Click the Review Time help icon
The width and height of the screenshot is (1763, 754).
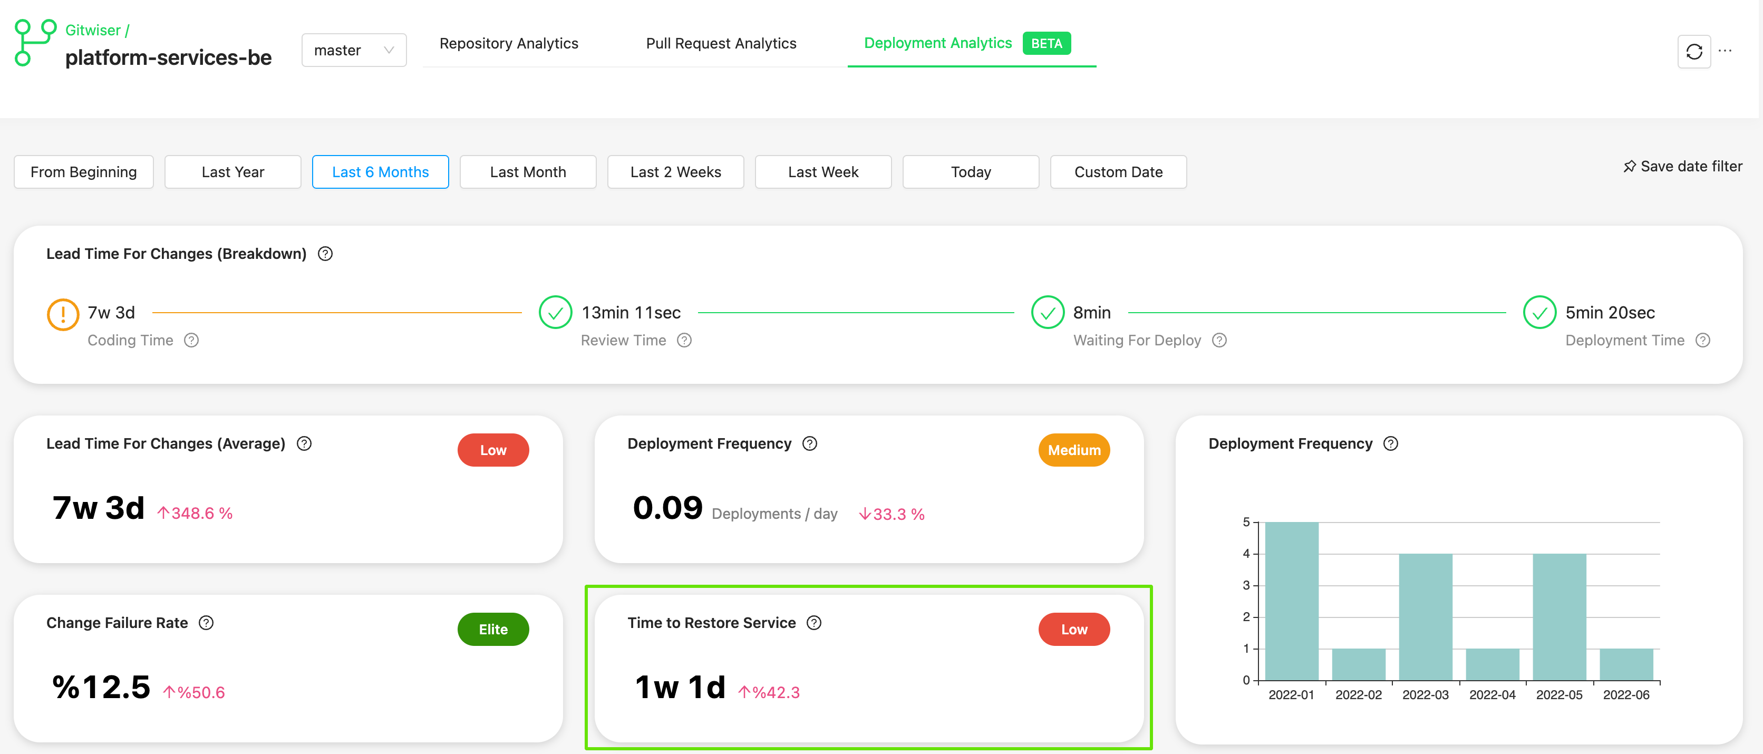[684, 340]
